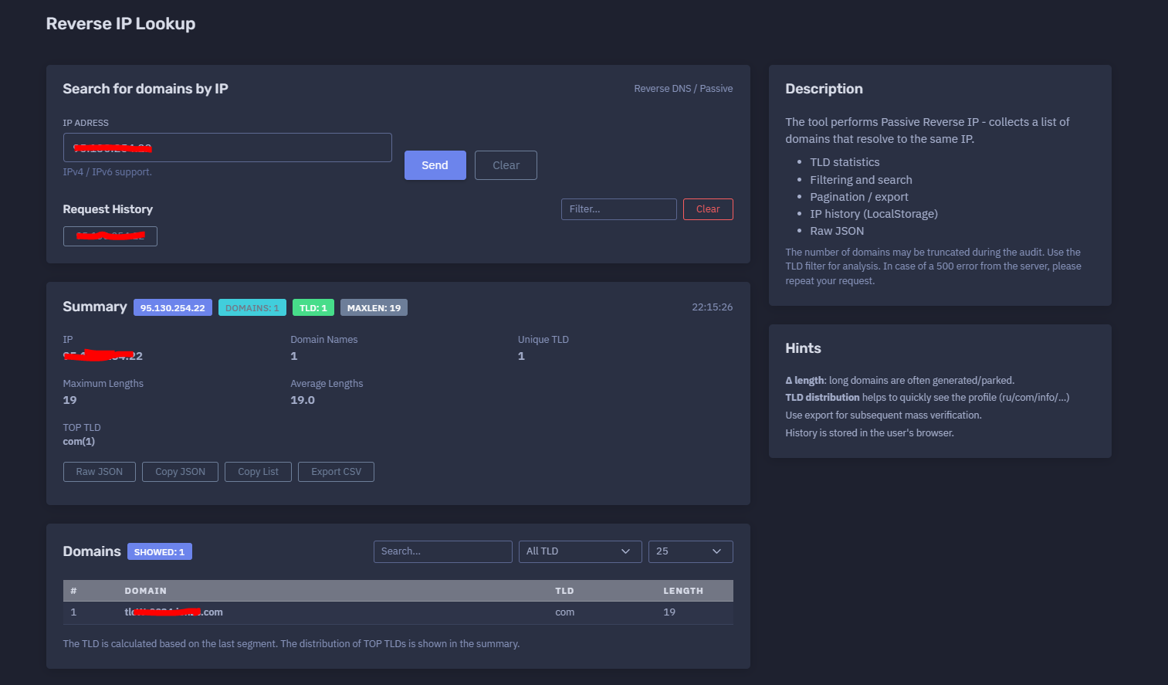Click the Reverse DNS / Passive label
This screenshot has width=1168, height=685.
pos(683,89)
